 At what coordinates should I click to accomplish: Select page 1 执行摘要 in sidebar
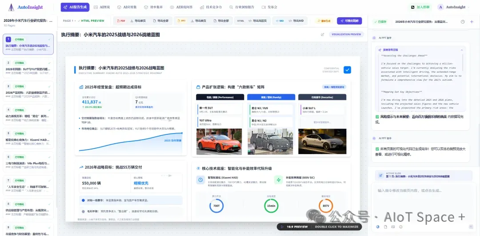coord(28,44)
